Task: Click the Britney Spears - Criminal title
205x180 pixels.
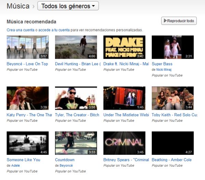Action: (126, 160)
